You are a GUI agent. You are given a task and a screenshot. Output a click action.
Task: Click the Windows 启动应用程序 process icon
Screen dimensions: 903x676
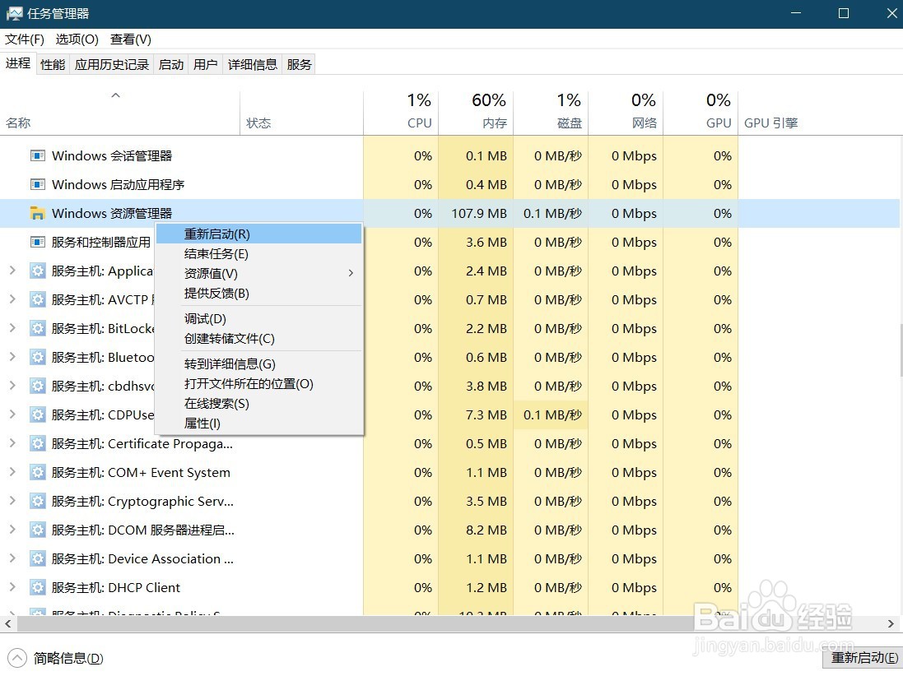(x=37, y=184)
